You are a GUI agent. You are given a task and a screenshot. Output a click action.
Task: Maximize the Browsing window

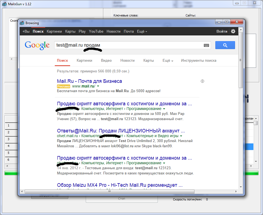(227, 22)
